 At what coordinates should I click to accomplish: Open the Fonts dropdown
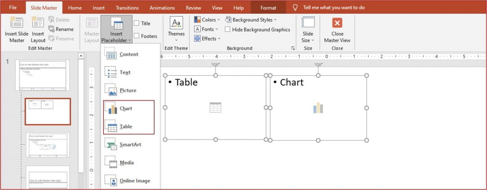coord(206,29)
